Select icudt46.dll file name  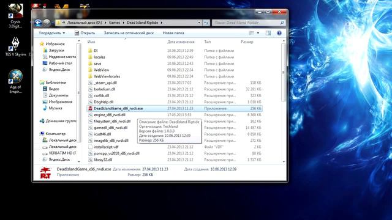(x=102, y=134)
